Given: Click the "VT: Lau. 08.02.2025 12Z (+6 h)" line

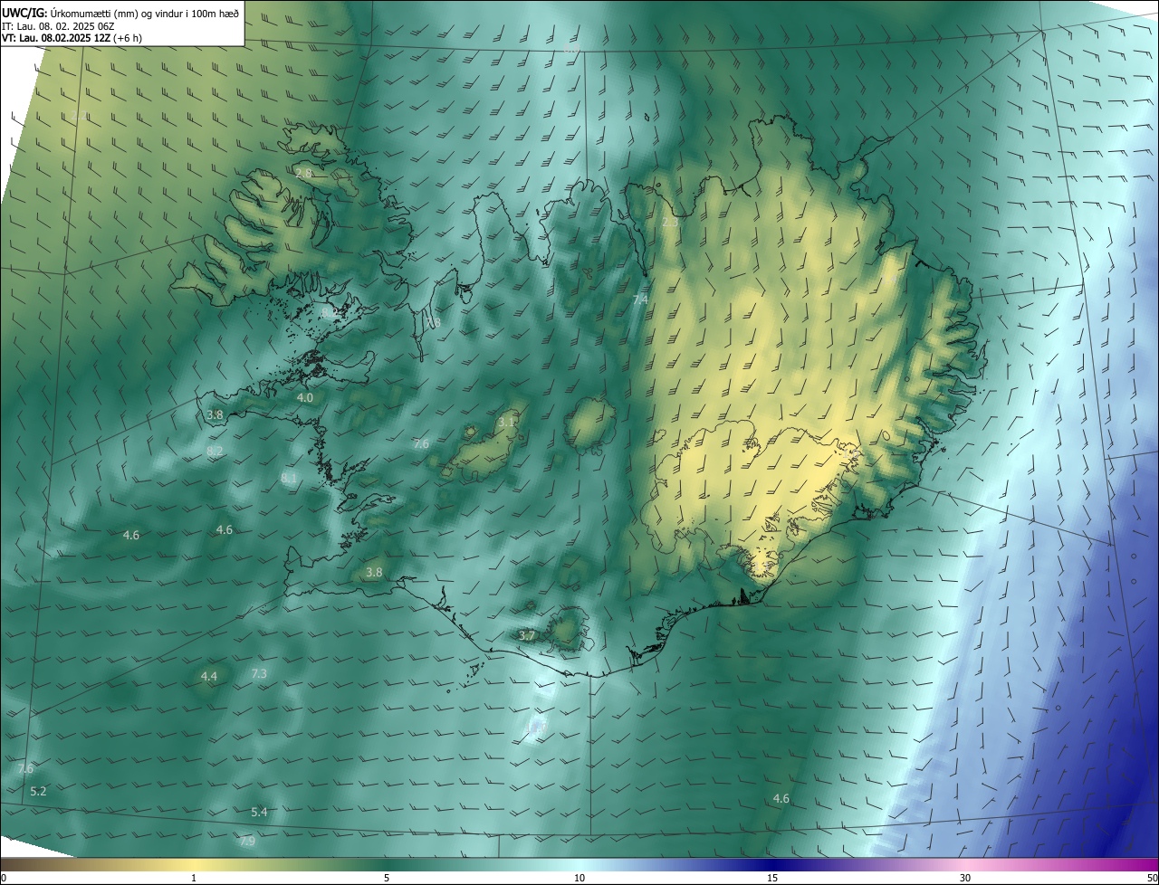Looking at the screenshot, I should [x=72, y=38].
